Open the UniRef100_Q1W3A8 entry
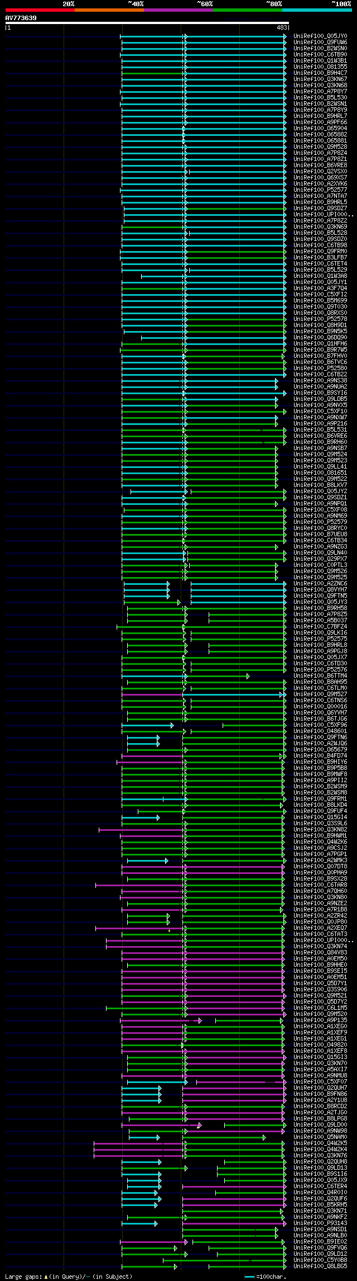This screenshot has width=357, height=1281. point(320,276)
